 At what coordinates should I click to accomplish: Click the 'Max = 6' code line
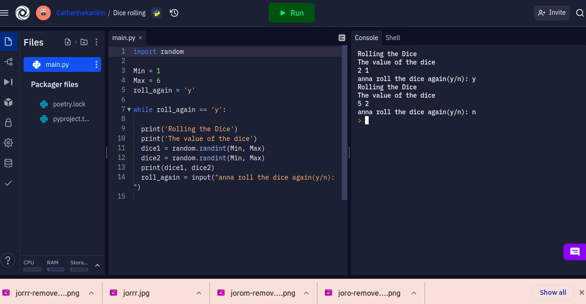tap(147, 80)
